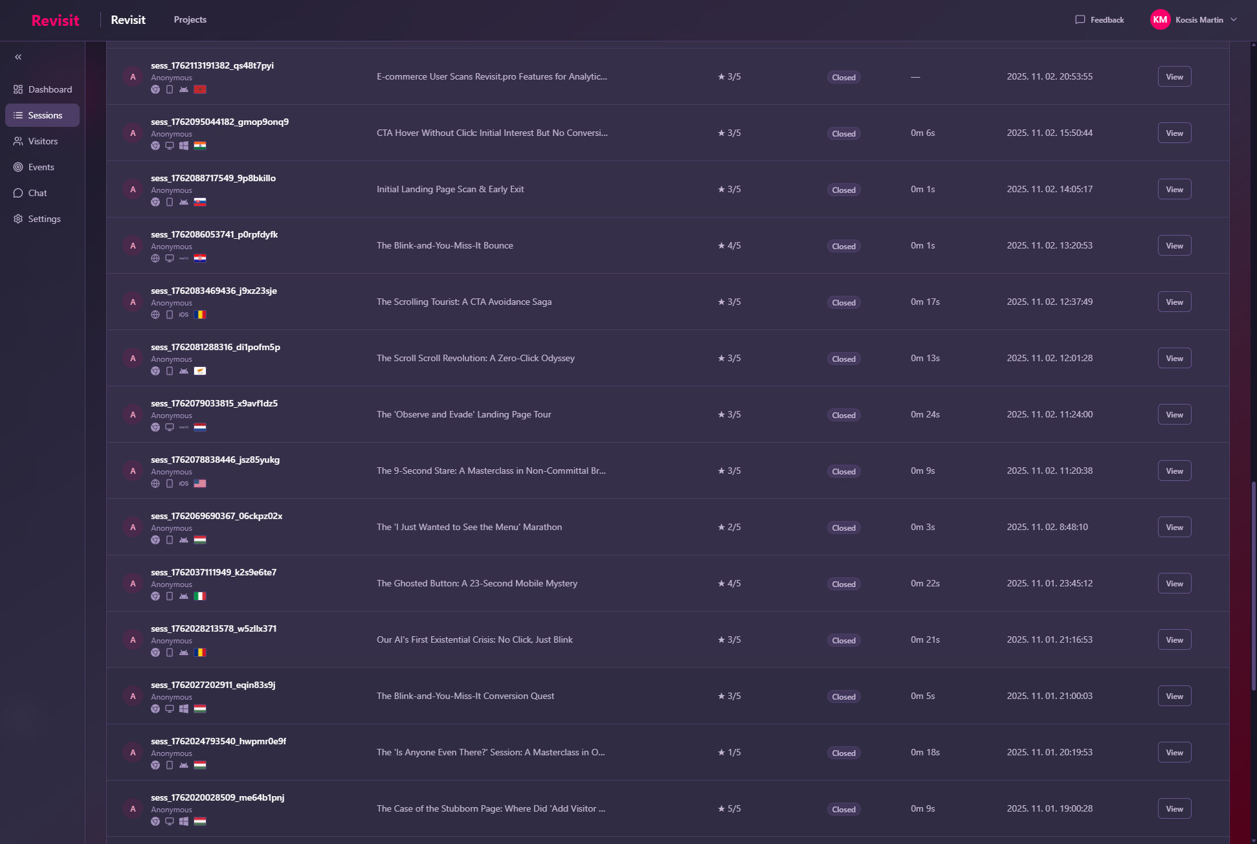Image resolution: width=1257 pixels, height=844 pixels.
Task: Click the Android icon under sess_1762088717549_9p8bkillo
Action: 184,202
